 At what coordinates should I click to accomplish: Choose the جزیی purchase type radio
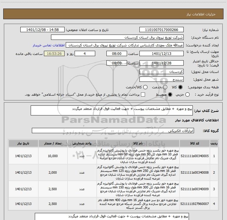click(x=187, y=94)
